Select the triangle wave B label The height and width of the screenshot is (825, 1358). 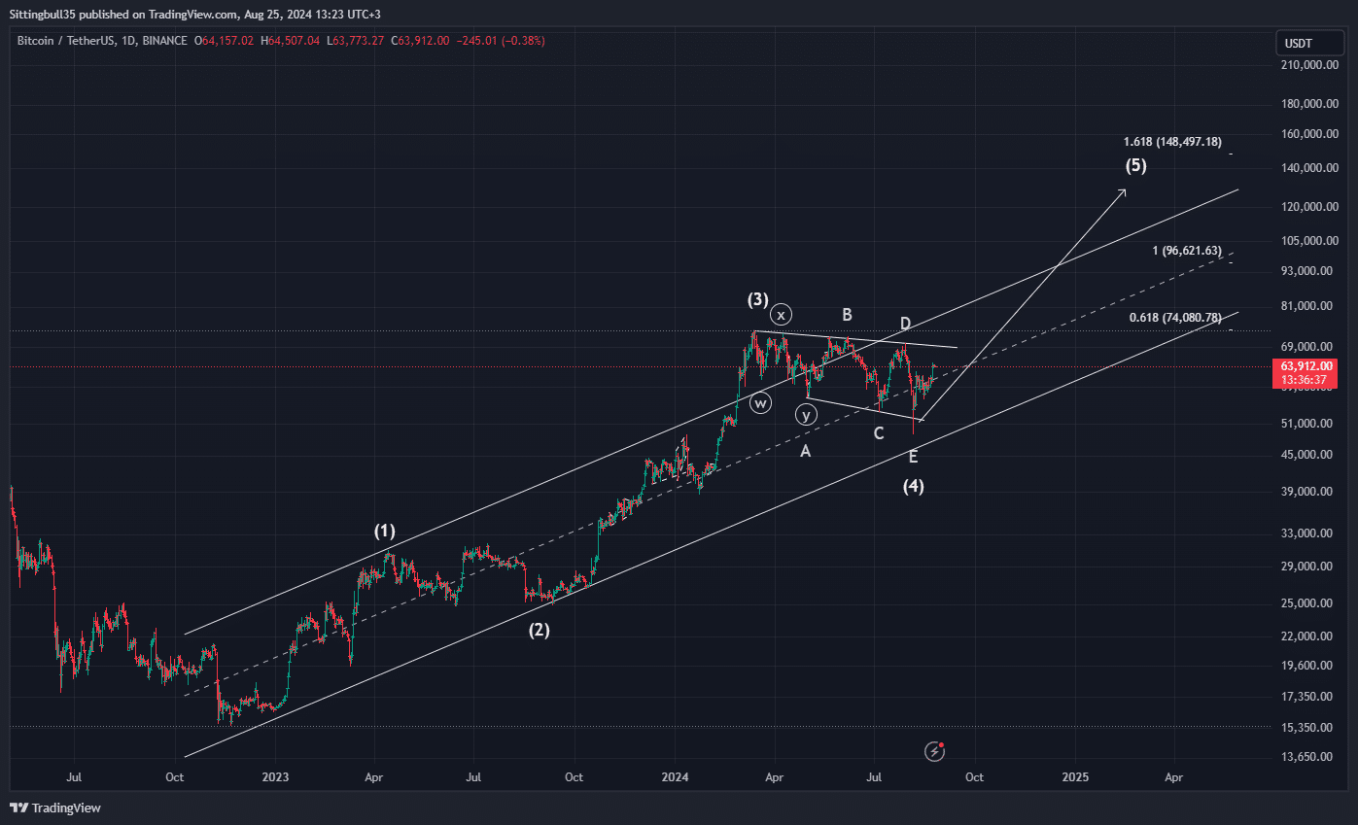[x=847, y=315]
